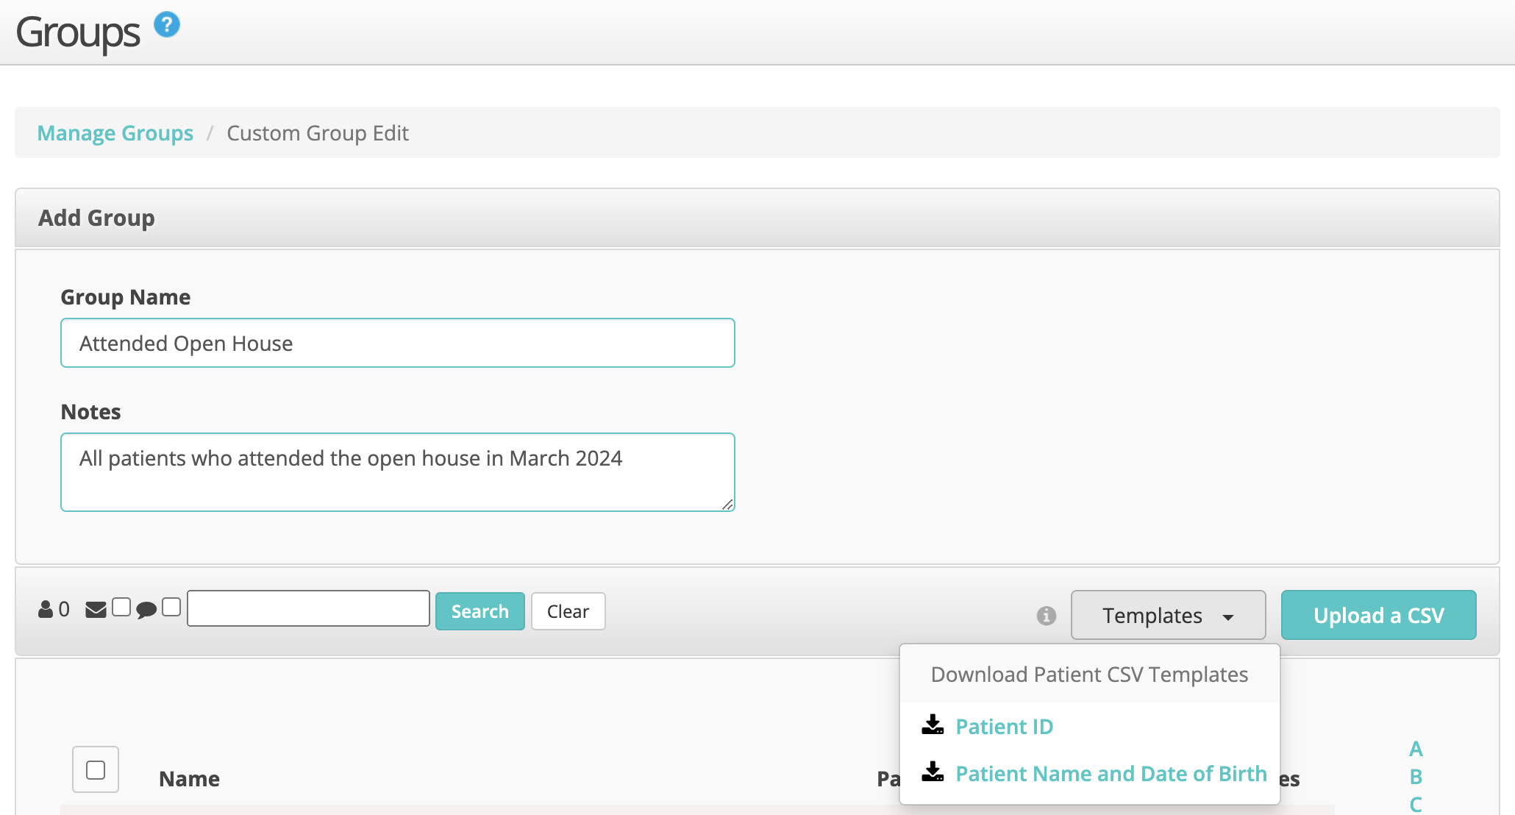Click the Search button
Image resolution: width=1515 pixels, height=815 pixels.
pyautogui.click(x=480, y=611)
